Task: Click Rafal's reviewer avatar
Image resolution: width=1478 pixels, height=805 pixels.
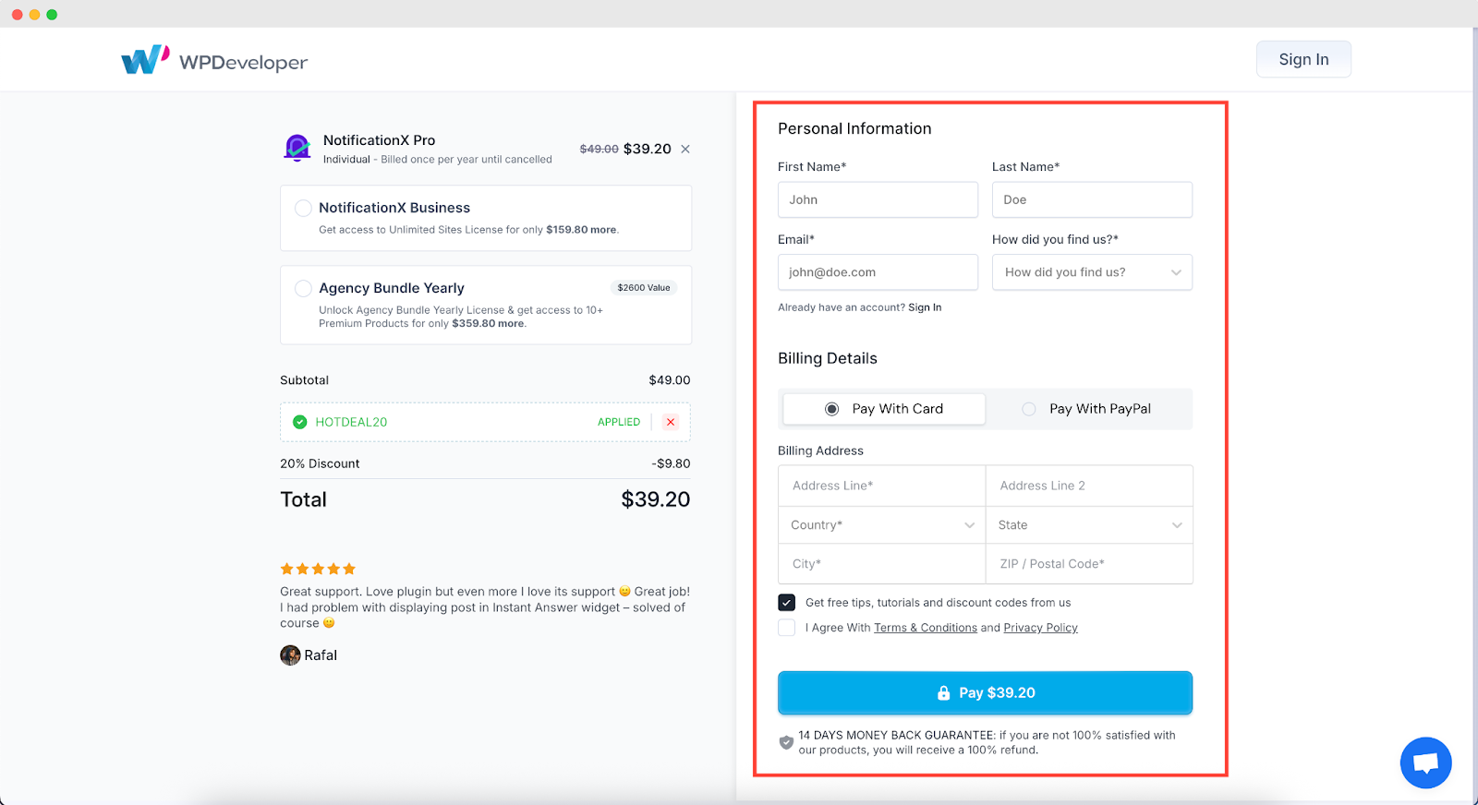Action: coord(290,655)
